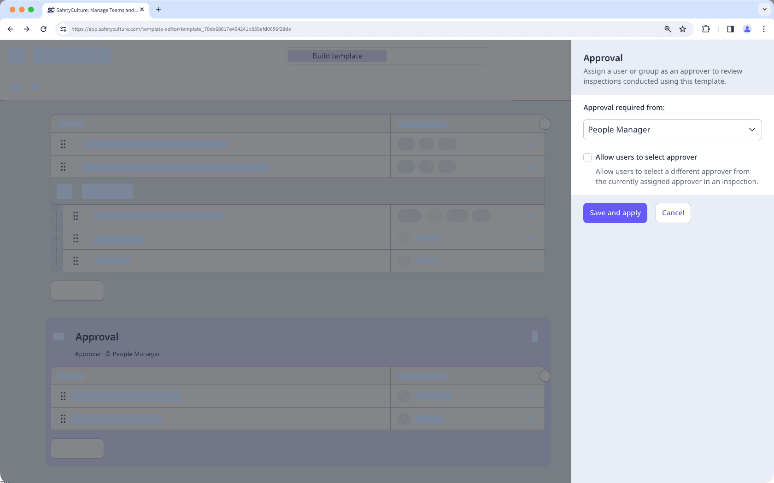Screen dimensions: 774x483
Task: Click the reload page icon
Action: coord(43,29)
